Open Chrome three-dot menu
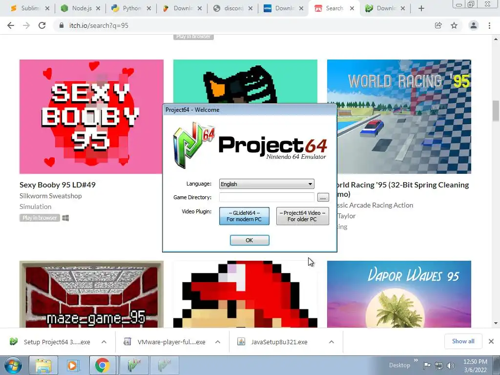 pos(489,25)
